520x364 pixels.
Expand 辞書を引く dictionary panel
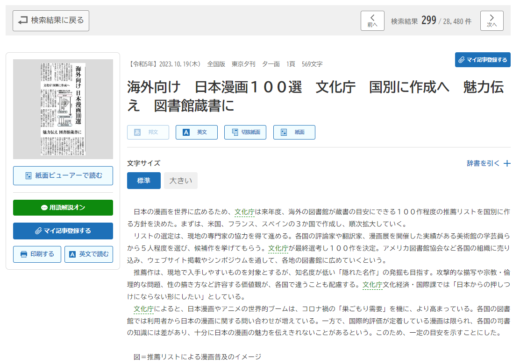pyautogui.click(x=483, y=163)
